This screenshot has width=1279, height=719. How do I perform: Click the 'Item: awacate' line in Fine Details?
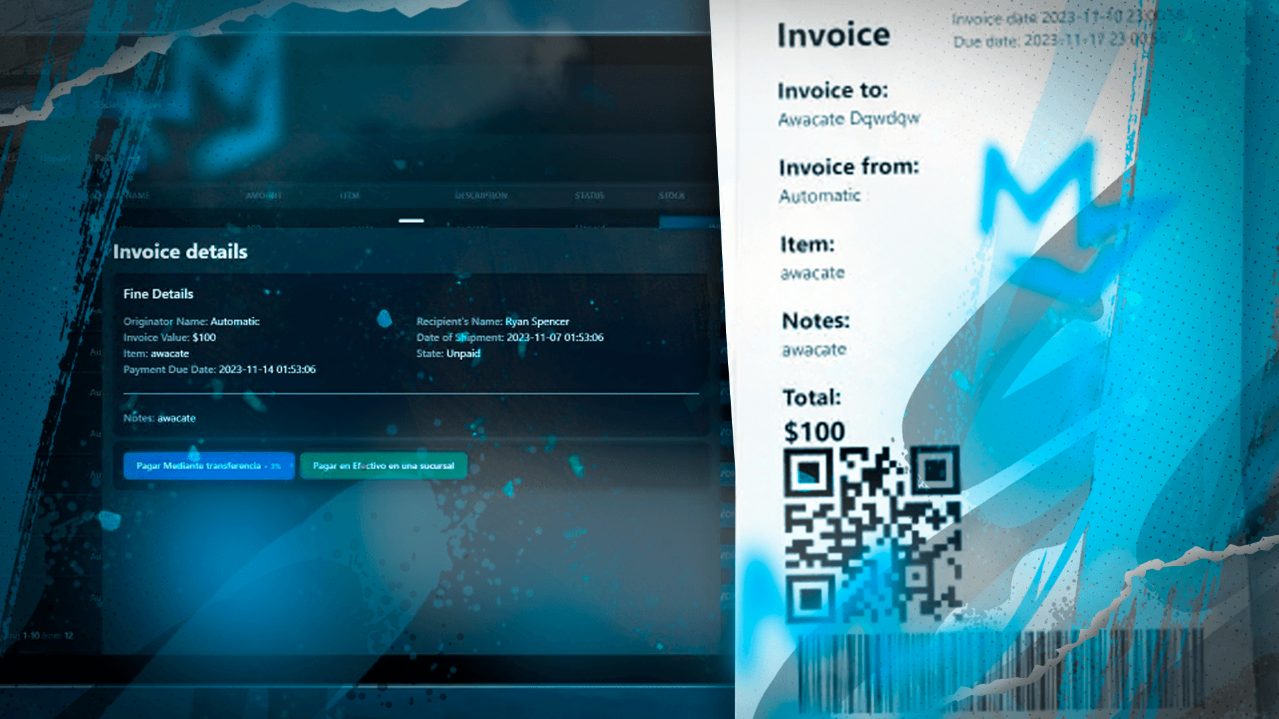tap(157, 354)
